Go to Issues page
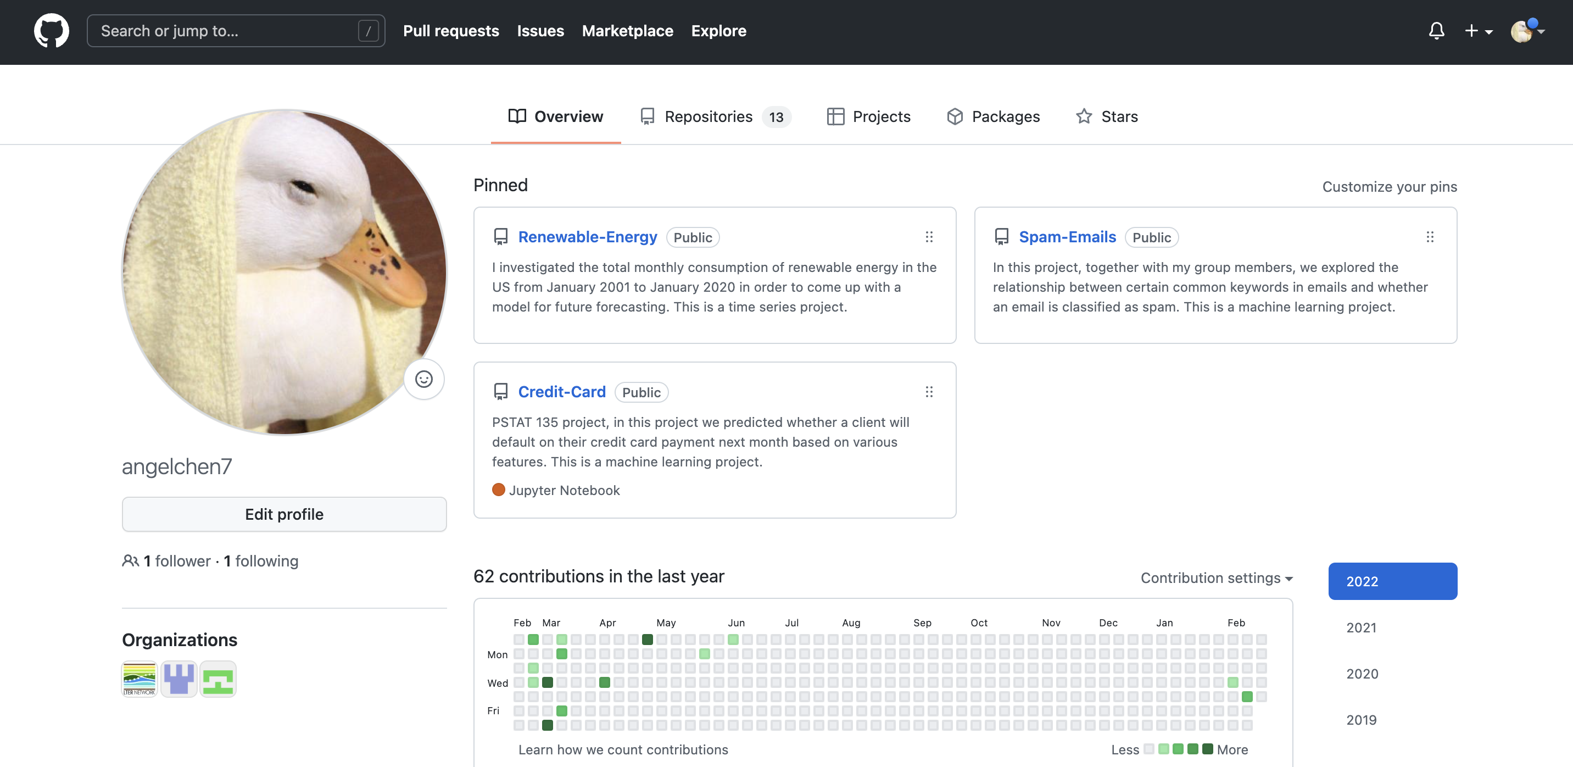The width and height of the screenshot is (1573, 767). (x=540, y=31)
